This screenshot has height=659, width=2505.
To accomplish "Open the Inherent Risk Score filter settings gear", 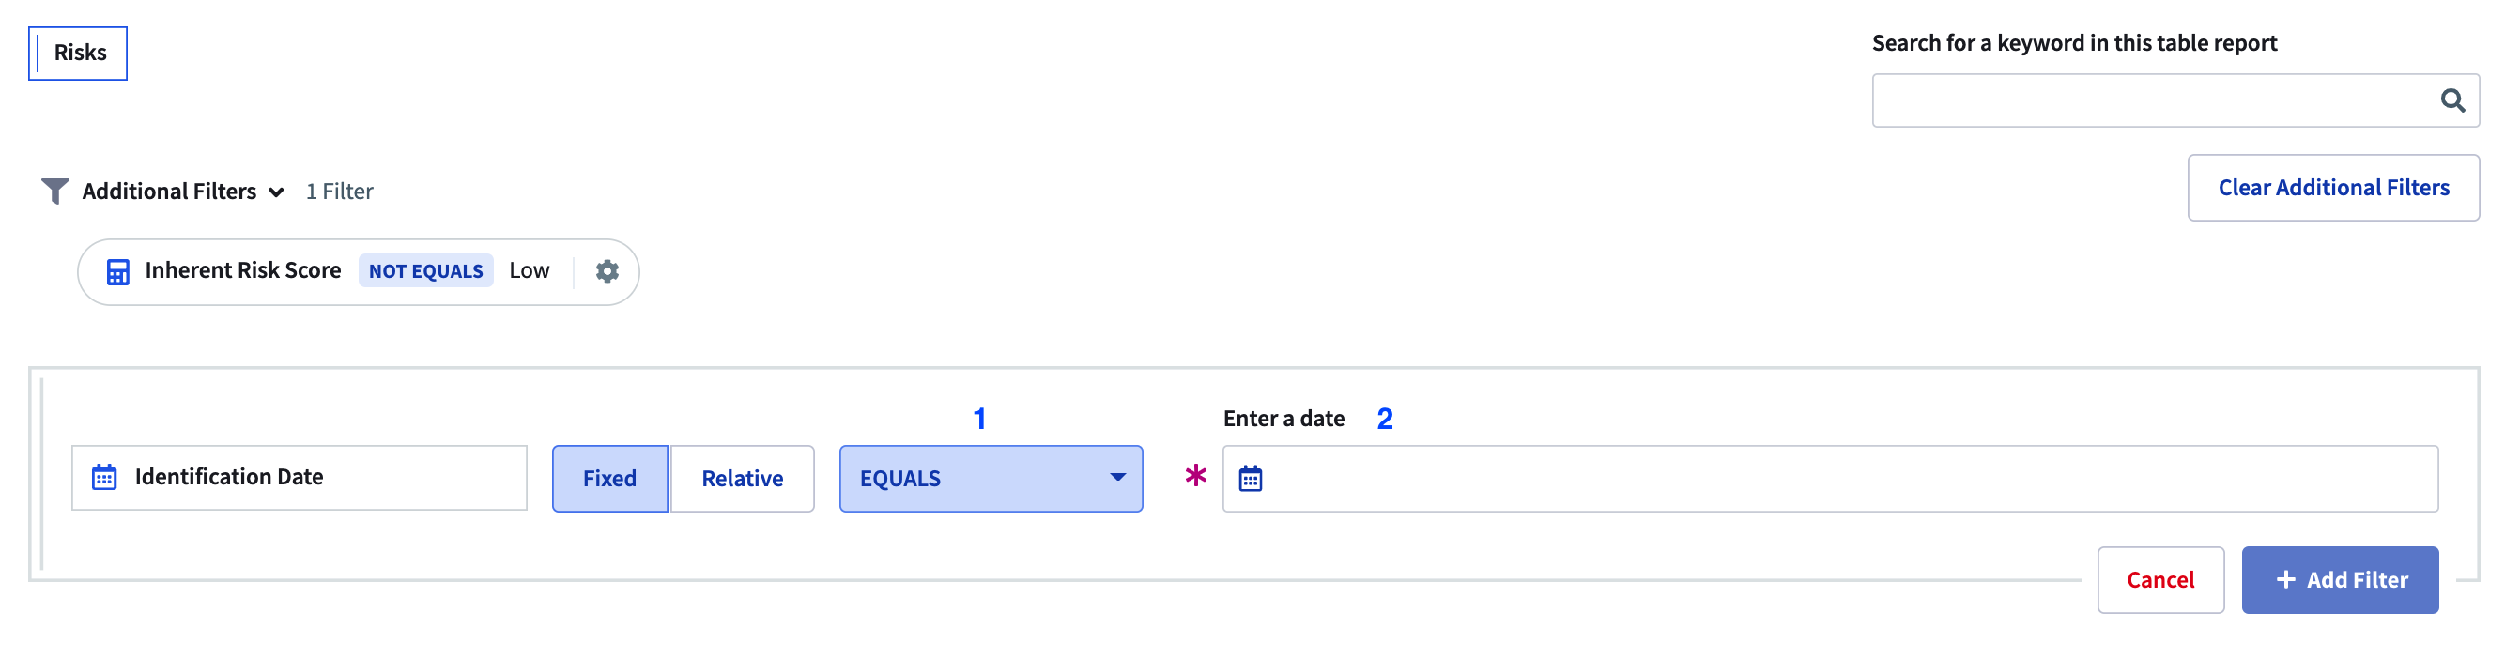I will point(607,271).
